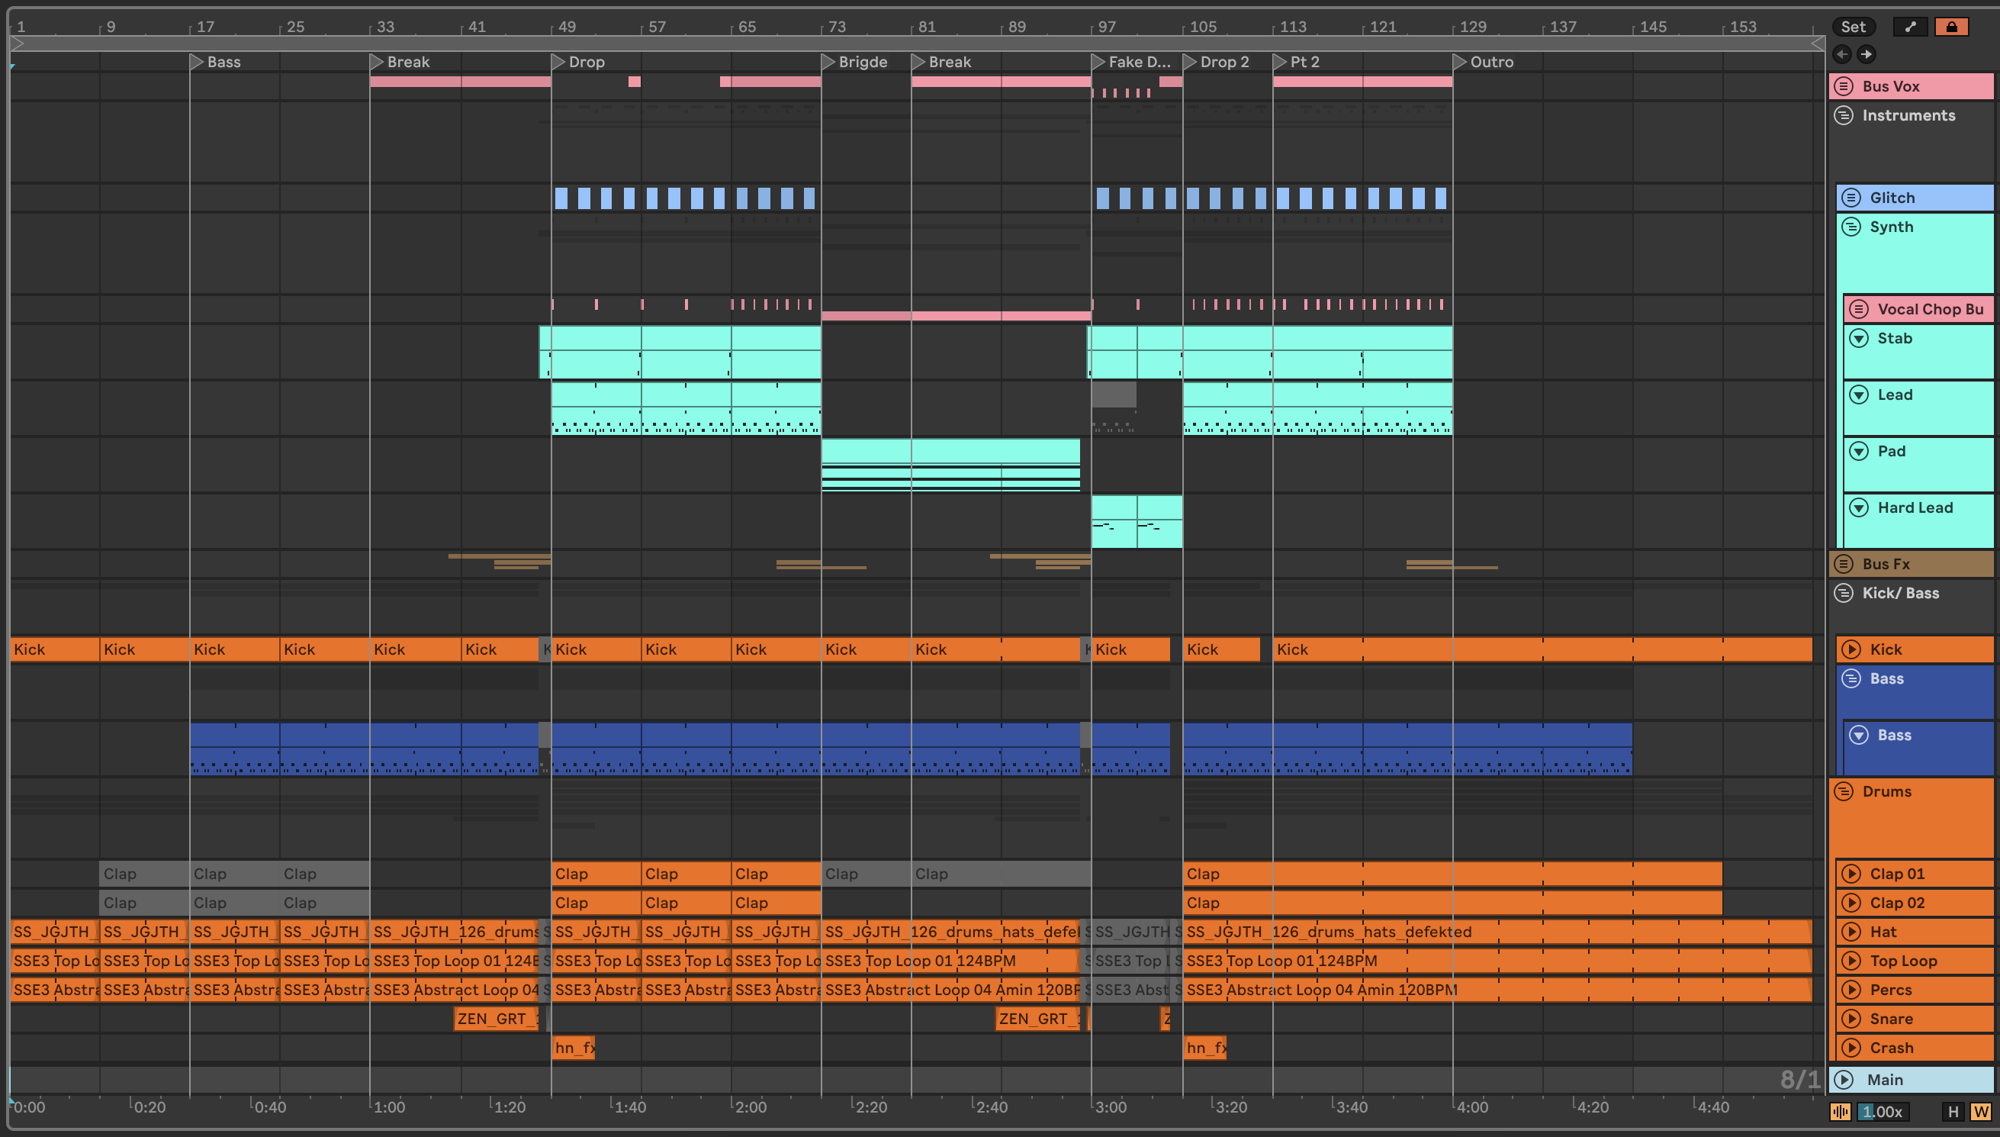Jump to previous locator with the left arrow

click(x=1841, y=54)
